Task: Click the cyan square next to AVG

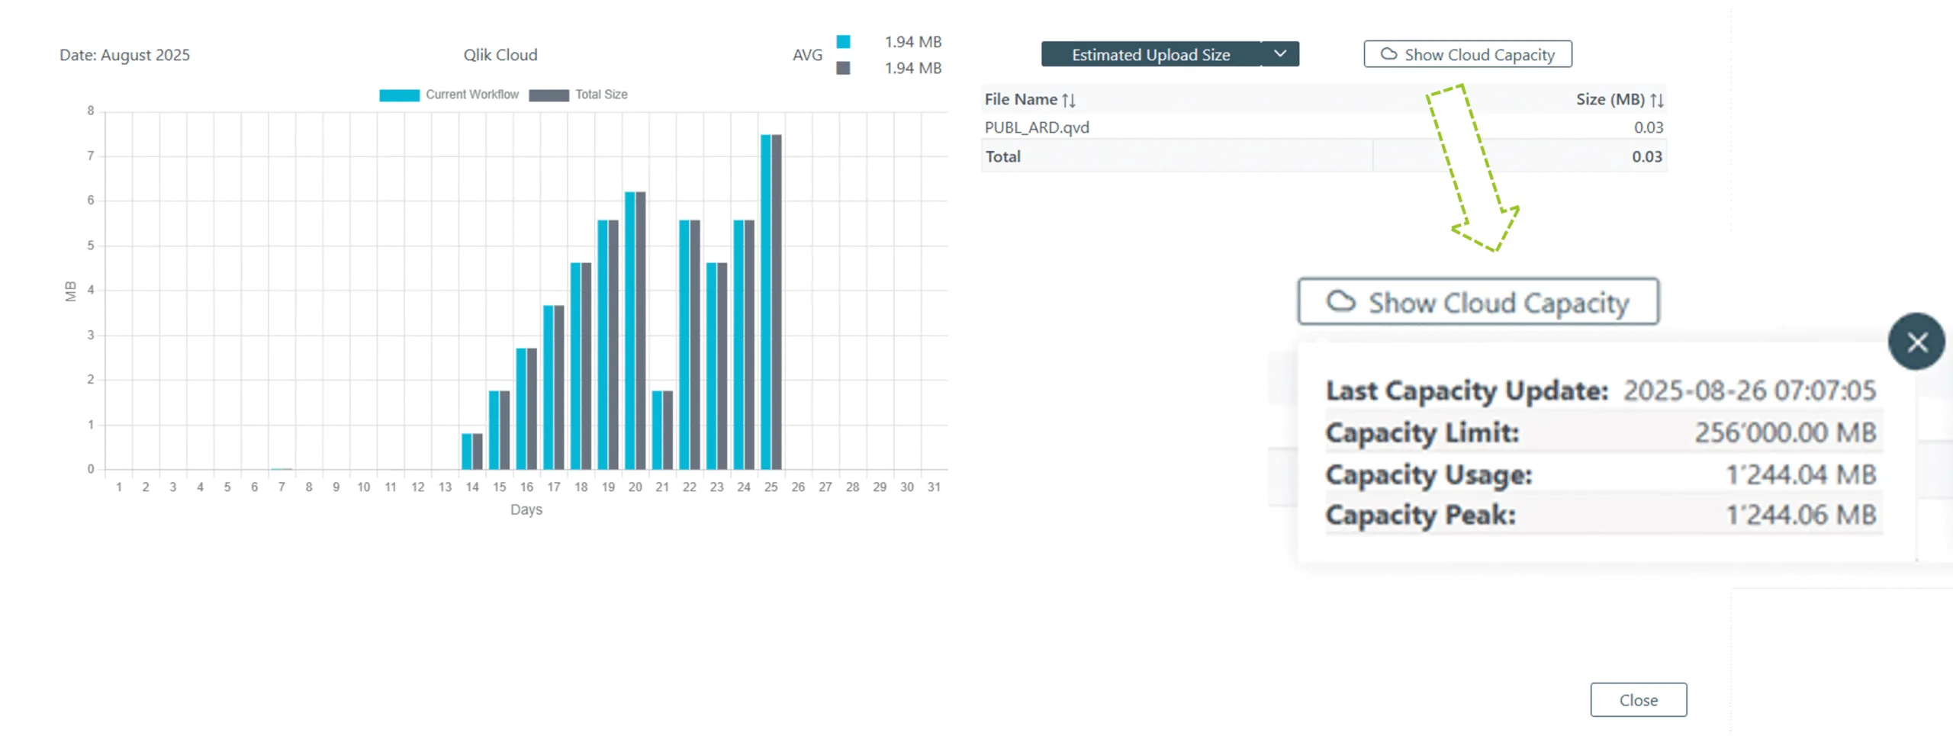Action: 843,42
